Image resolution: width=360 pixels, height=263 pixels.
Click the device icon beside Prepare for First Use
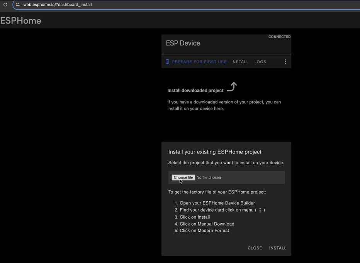(167, 62)
